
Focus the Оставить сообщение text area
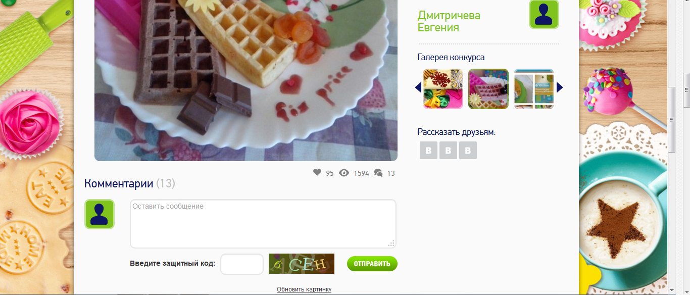(263, 224)
